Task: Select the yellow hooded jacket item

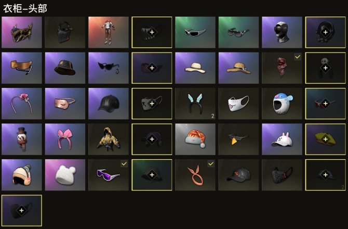Action: tap(109, 139)
